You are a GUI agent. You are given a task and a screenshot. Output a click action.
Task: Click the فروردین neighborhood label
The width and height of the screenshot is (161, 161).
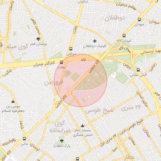pos(53,82)
